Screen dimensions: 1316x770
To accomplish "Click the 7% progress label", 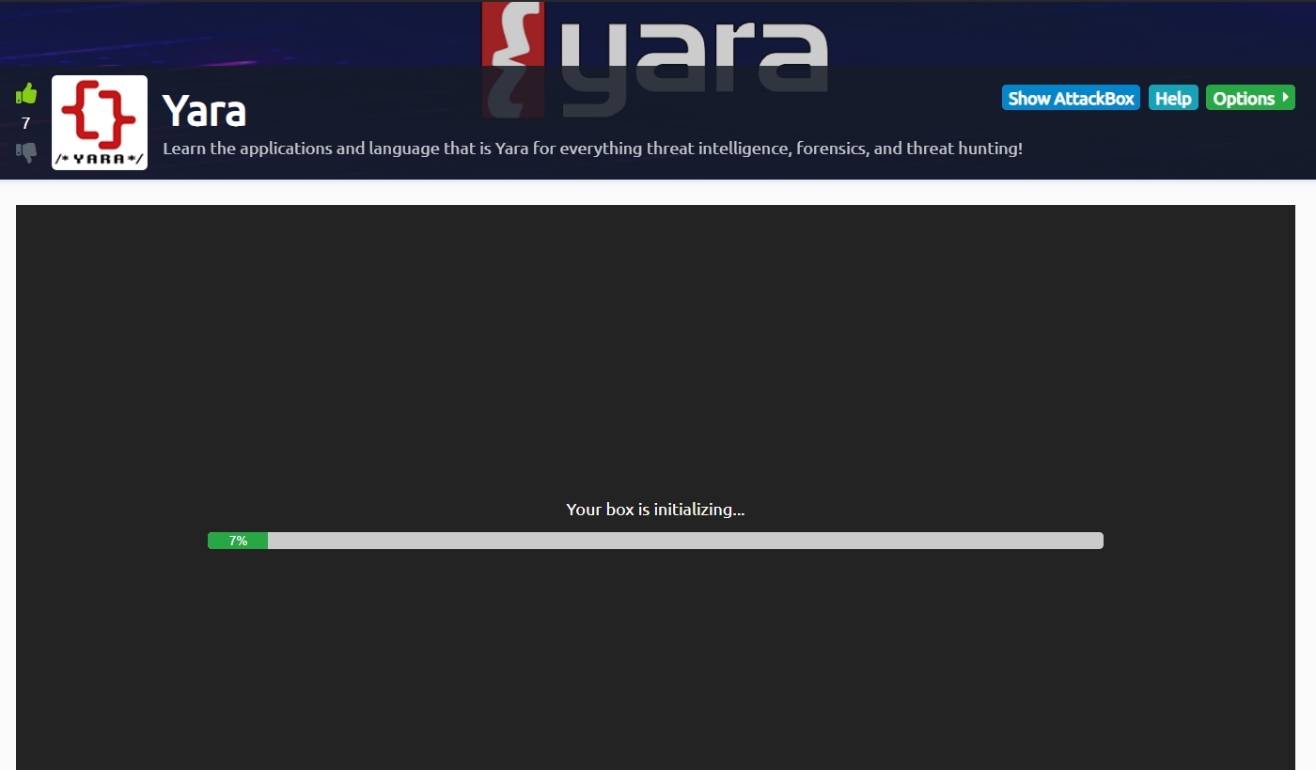I will [x=238, y=541].
